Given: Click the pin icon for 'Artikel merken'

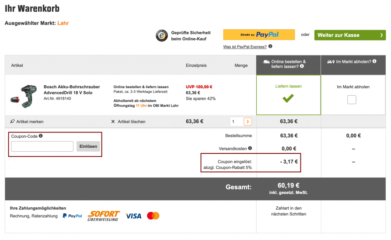Looking at the screenshot, I should pyautogui.click(x=12, y=122).
